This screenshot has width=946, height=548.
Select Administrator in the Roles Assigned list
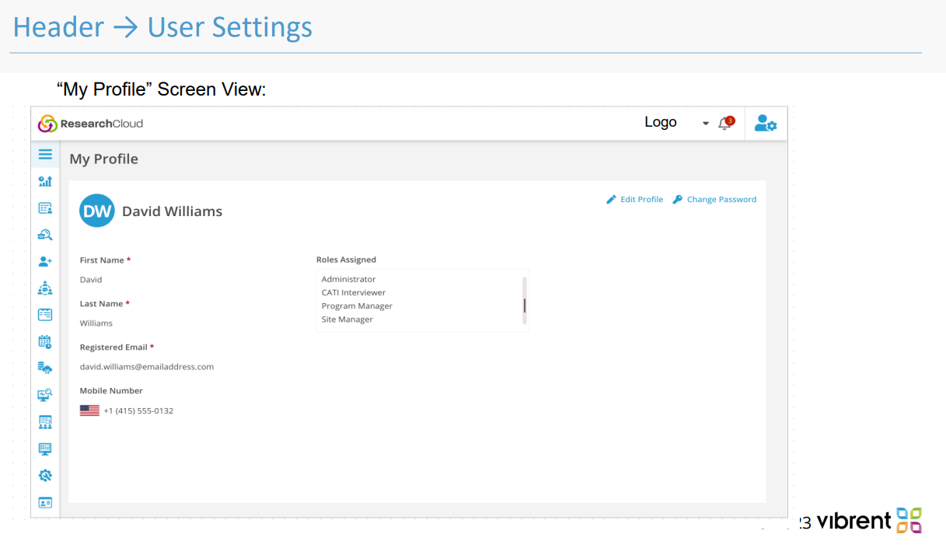pyautogui.click(x=348, y=279)
